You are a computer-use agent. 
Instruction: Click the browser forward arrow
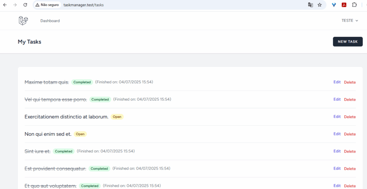[x=15, y=5]
